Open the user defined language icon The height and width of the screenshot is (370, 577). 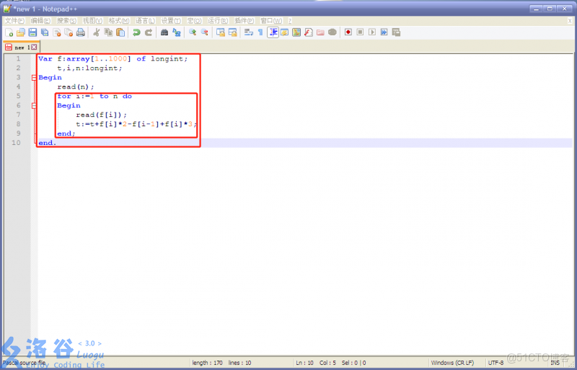point(284,32)
